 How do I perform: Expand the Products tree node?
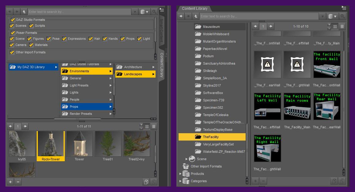point(180,174)
